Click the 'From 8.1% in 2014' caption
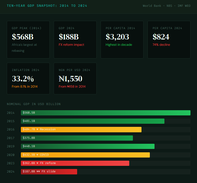The height and width of the screenshot is (183, 197). (24, 87)
